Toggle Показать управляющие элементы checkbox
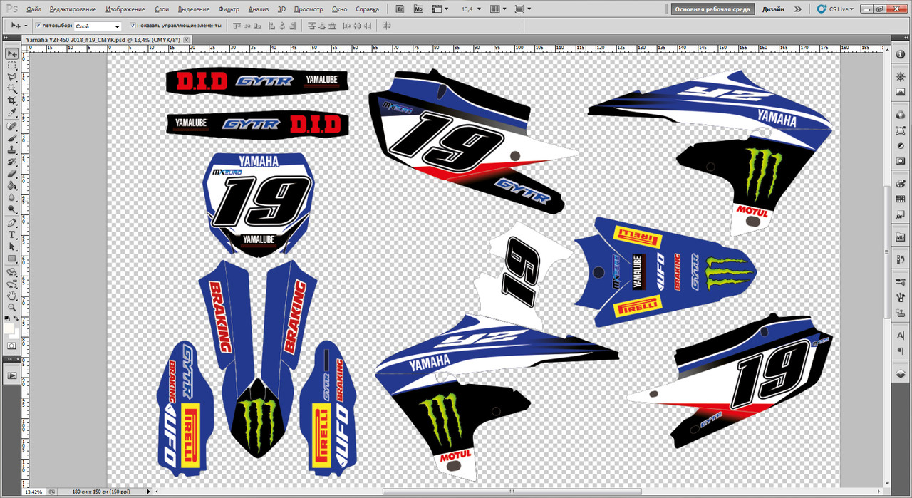 click(x=133, y=25)
